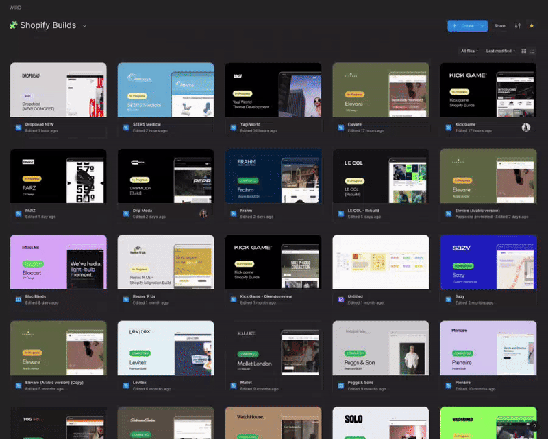Click file icon beside LE COL - Rebuild
Image resolution: width=548 pixels, height=439 pixels.
tap(341, 213)
